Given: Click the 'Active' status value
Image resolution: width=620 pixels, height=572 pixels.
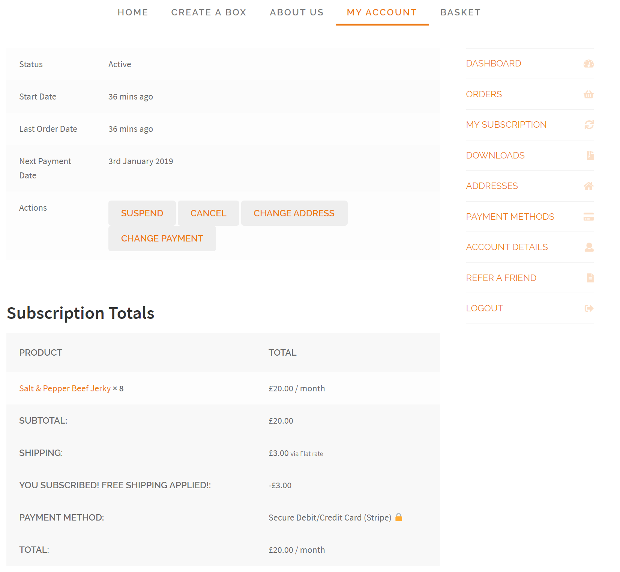Looking at the screenshot, I should tap(120, 64).
